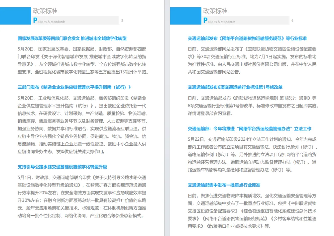This screenshot has height=236, width=334.
Task: Click Policies & standards subtitle on page 5
Action: (49, 21)
